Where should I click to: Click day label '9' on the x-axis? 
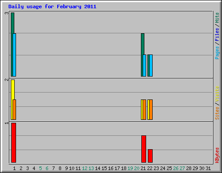(x=66, y=168)
